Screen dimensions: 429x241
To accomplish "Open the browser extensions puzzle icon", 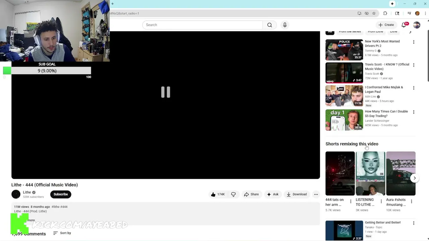I will (385, 13).
